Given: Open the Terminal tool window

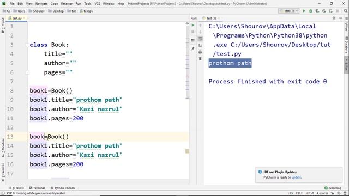Looking at the screenshot, I should 37,188.
